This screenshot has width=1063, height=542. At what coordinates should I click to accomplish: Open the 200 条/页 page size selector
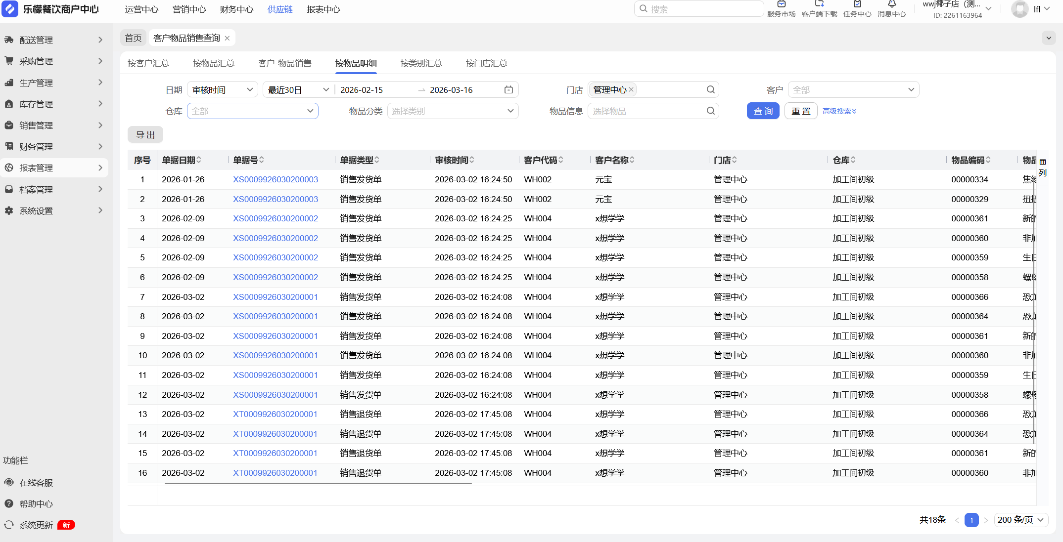[x=1020, y=520]
